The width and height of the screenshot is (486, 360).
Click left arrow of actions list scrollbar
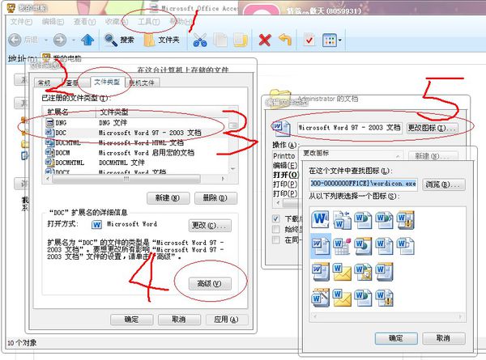(278, 203)
